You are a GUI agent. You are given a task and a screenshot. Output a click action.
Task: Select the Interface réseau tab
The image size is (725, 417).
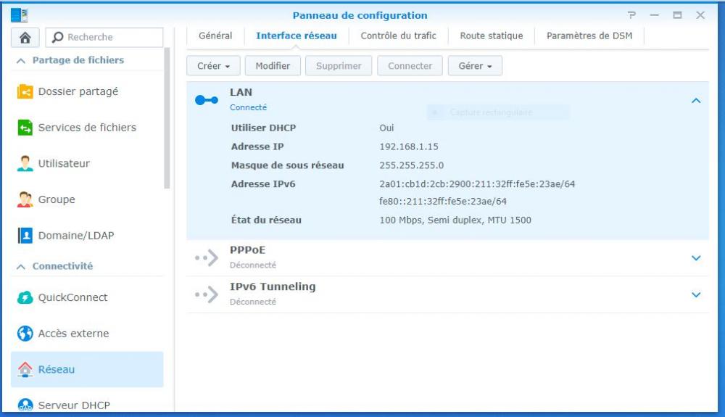click(x=297, y=36)
